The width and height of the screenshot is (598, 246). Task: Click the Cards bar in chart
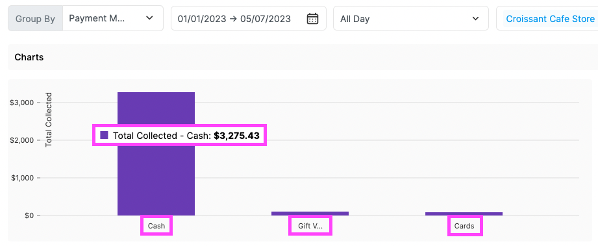click(464, 214)
